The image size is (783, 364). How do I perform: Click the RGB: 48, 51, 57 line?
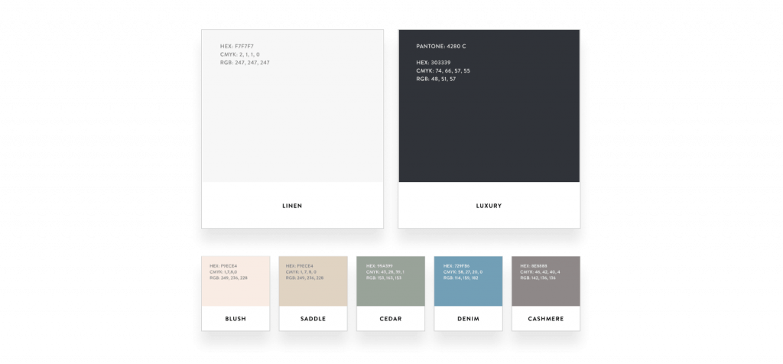[436, 79]
